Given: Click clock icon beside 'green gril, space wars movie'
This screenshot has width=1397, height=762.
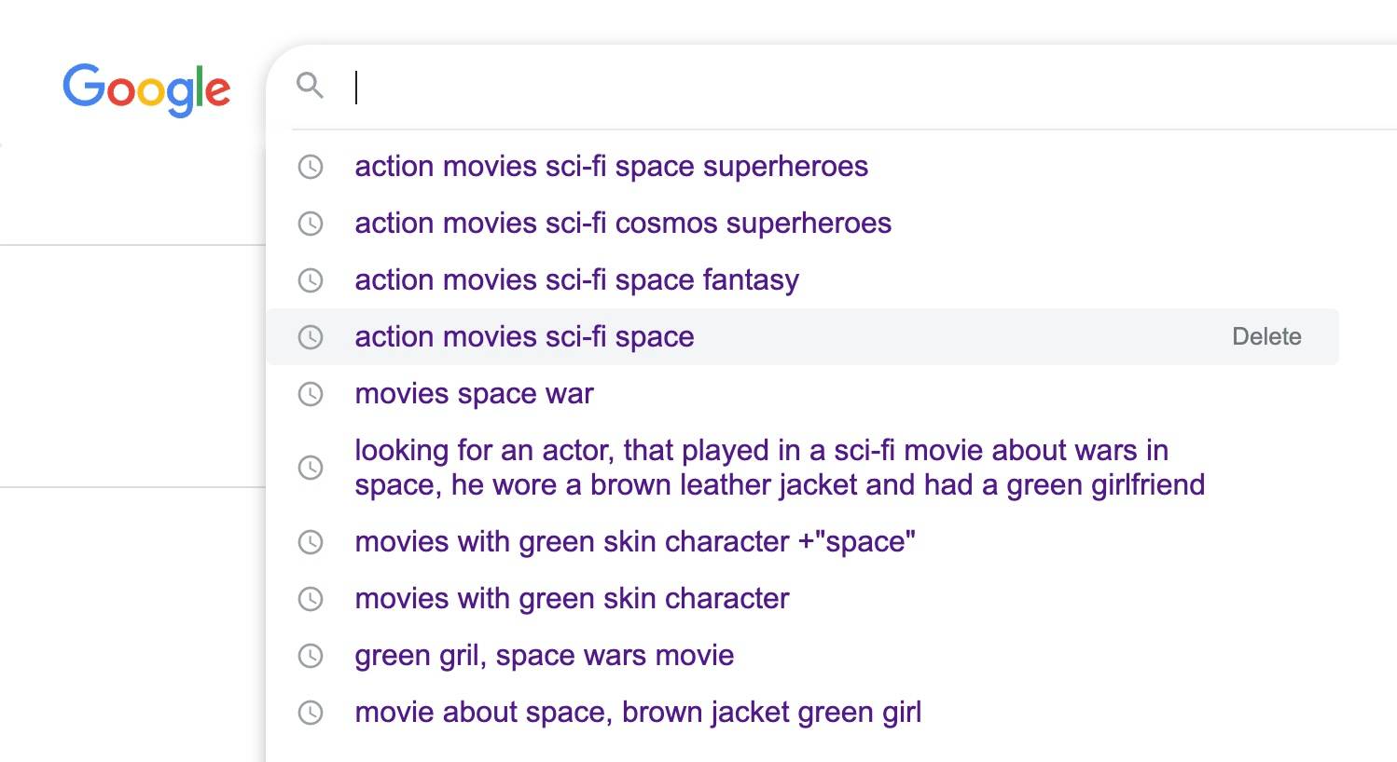Looking at the screenshot, I should 311,656.
